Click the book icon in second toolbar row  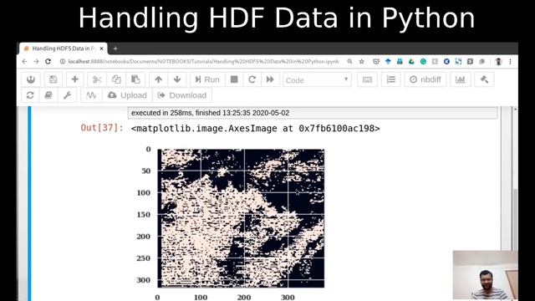tap(48, 95)
